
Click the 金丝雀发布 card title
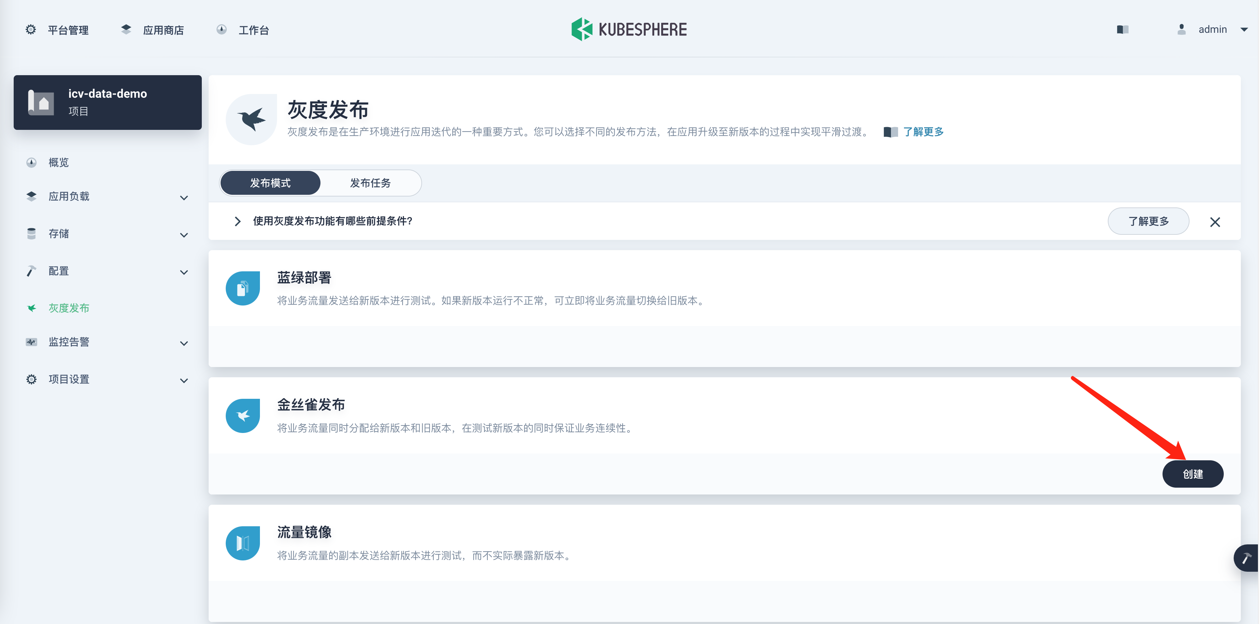click(311, 405)
